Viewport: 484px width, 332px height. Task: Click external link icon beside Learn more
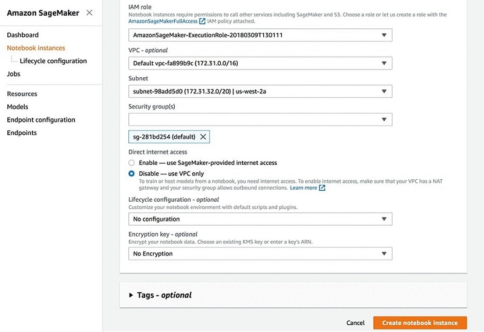322,188
